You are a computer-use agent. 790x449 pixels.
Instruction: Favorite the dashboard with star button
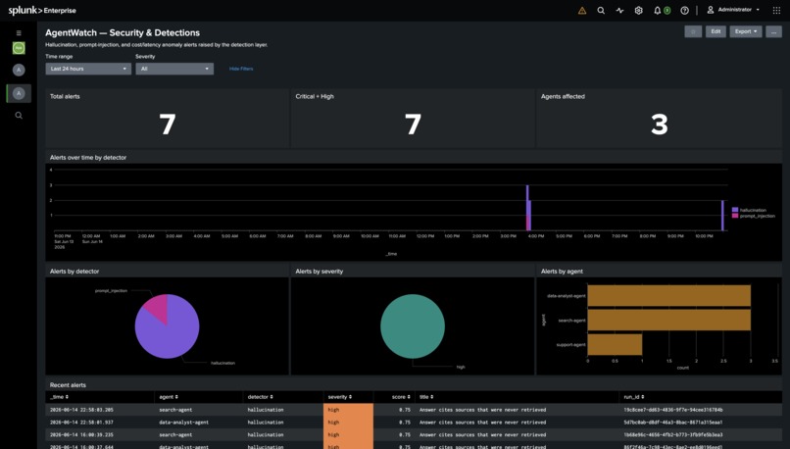coord(693,31)
